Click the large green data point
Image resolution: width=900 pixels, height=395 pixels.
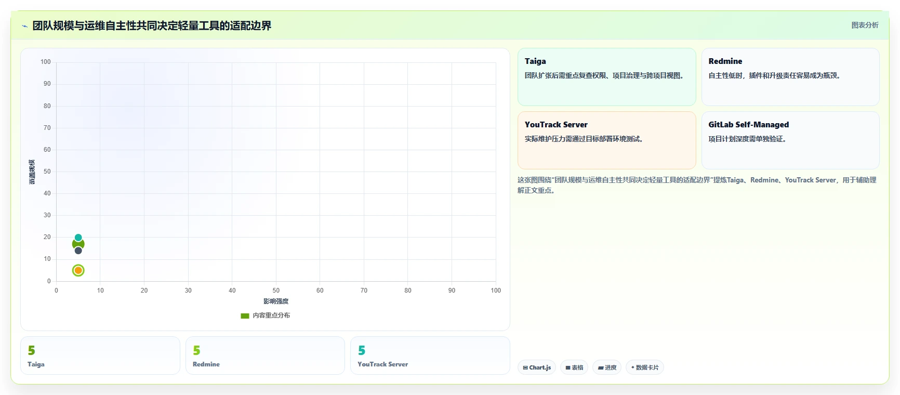pos(78,244)
